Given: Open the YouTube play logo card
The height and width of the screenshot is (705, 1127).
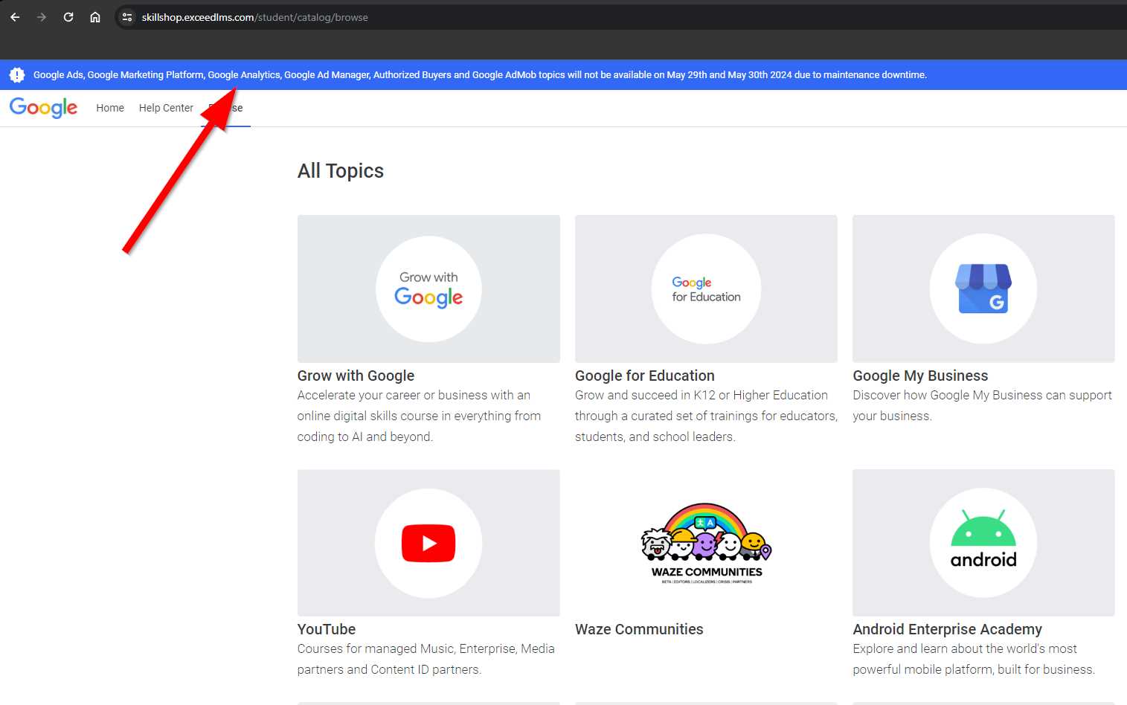Looking at the screenshot, I should pyautogui.click(x=428, y=543).
